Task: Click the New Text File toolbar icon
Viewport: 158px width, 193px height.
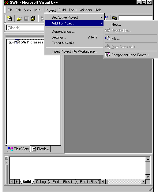Action: [x=9, y=19]
